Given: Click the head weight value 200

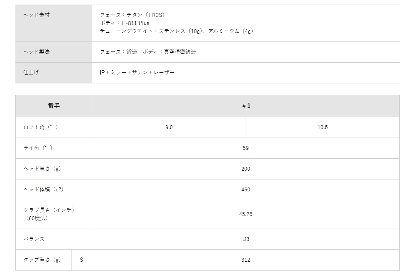Looking at the screenshot, I should tap(246, 169).
